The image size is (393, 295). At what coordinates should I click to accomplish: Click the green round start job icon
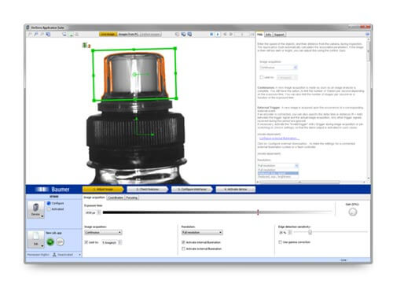(x=50, y=242)
